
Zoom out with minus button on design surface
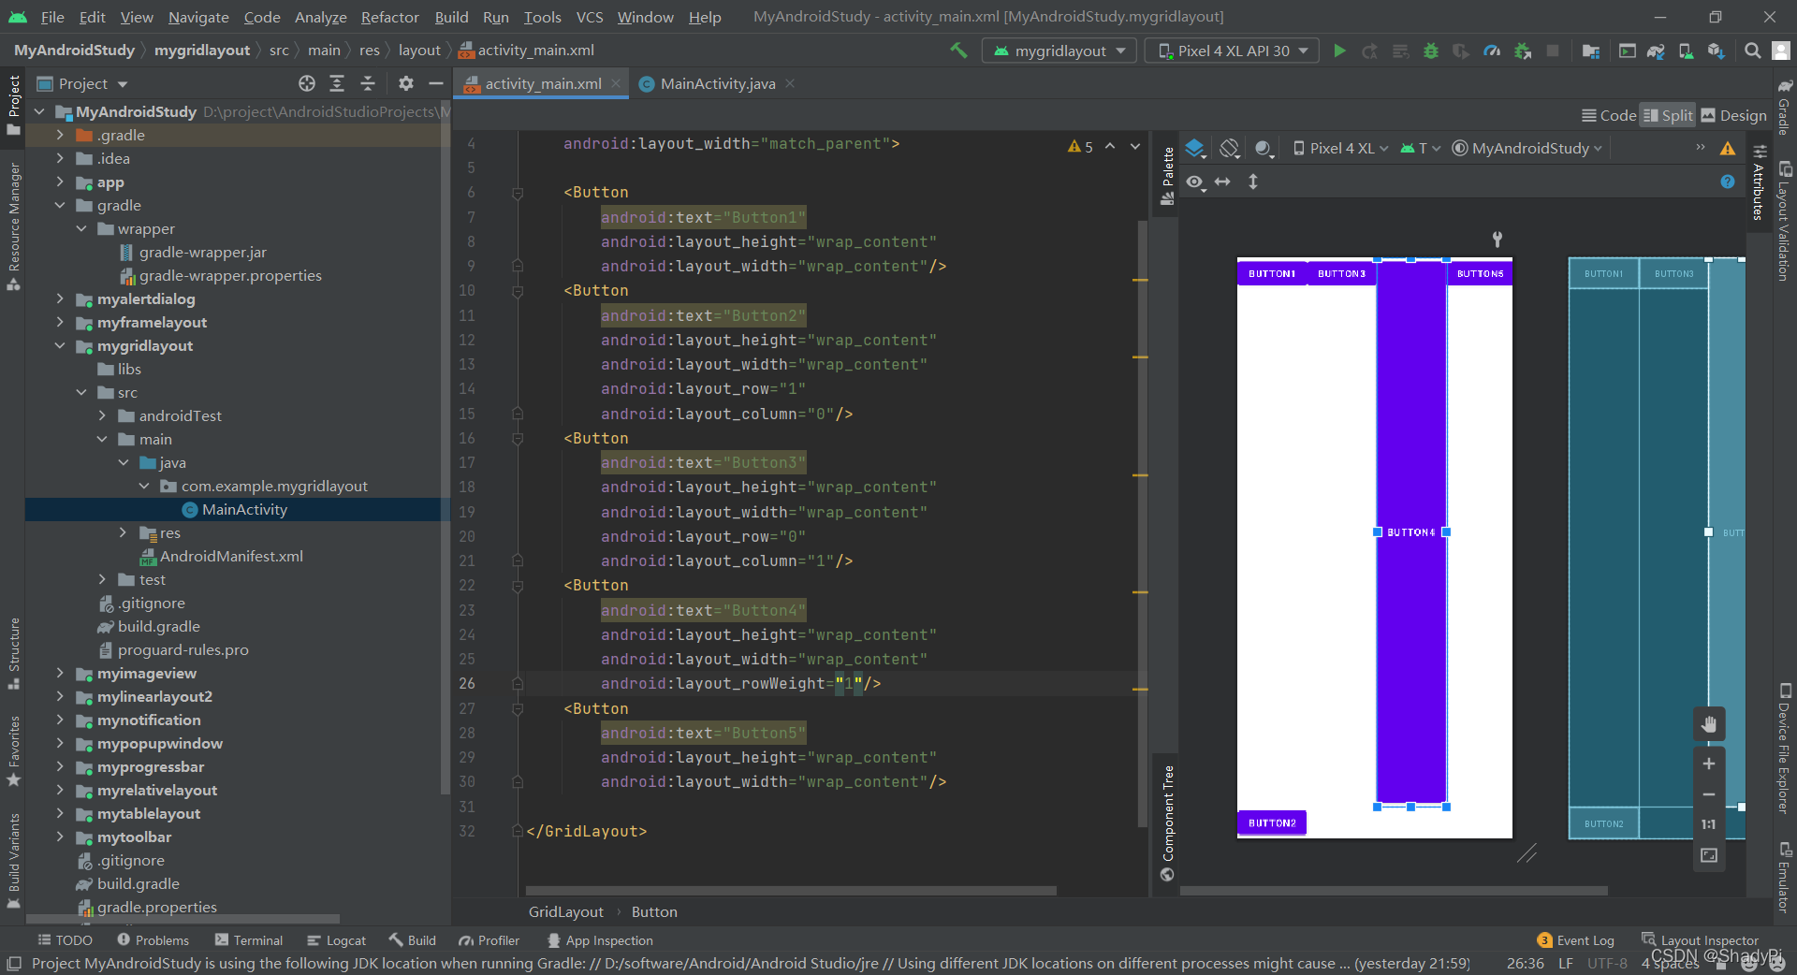1708,794
